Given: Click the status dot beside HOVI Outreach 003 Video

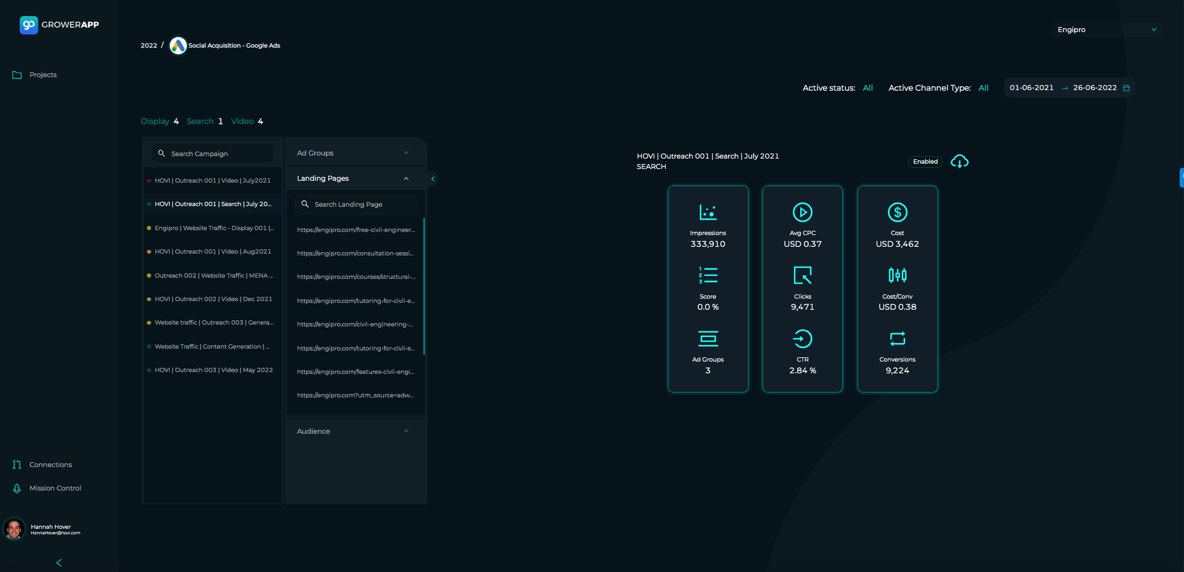Looking at the screenshot, I should coord(149,370).
